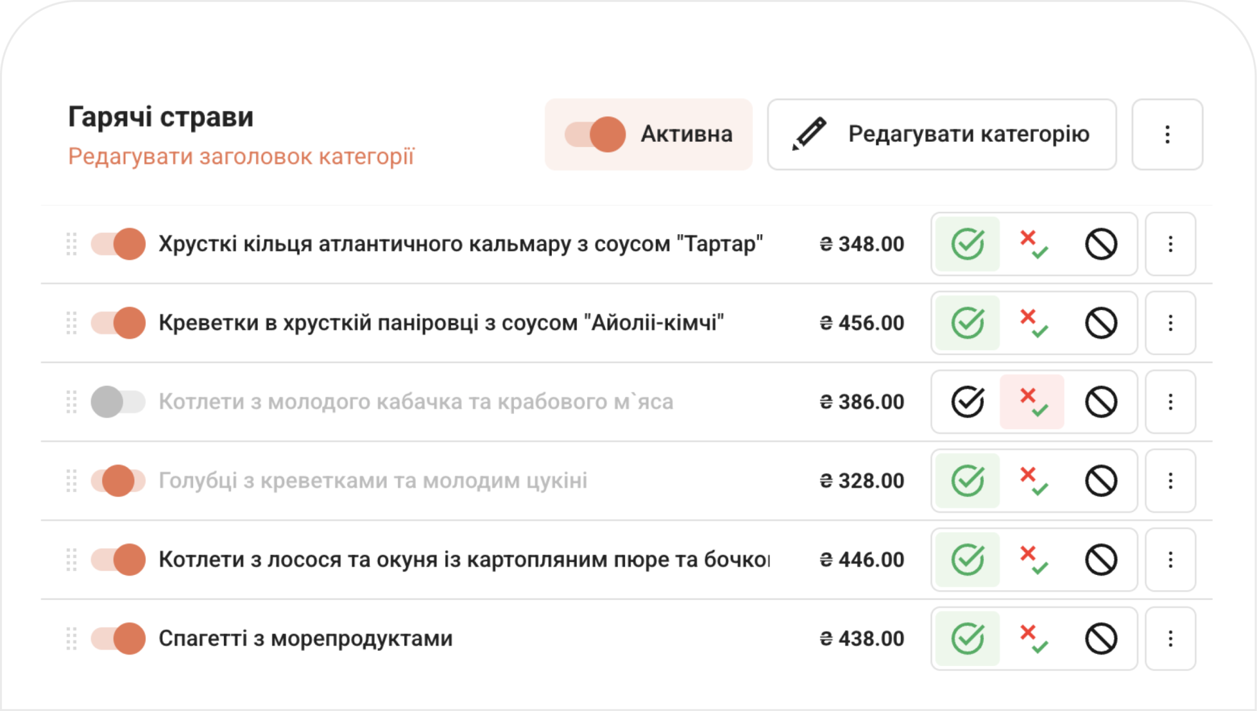Click the Редагувати заголовок категорії link

pyautogui.click(x=242, y=157)
